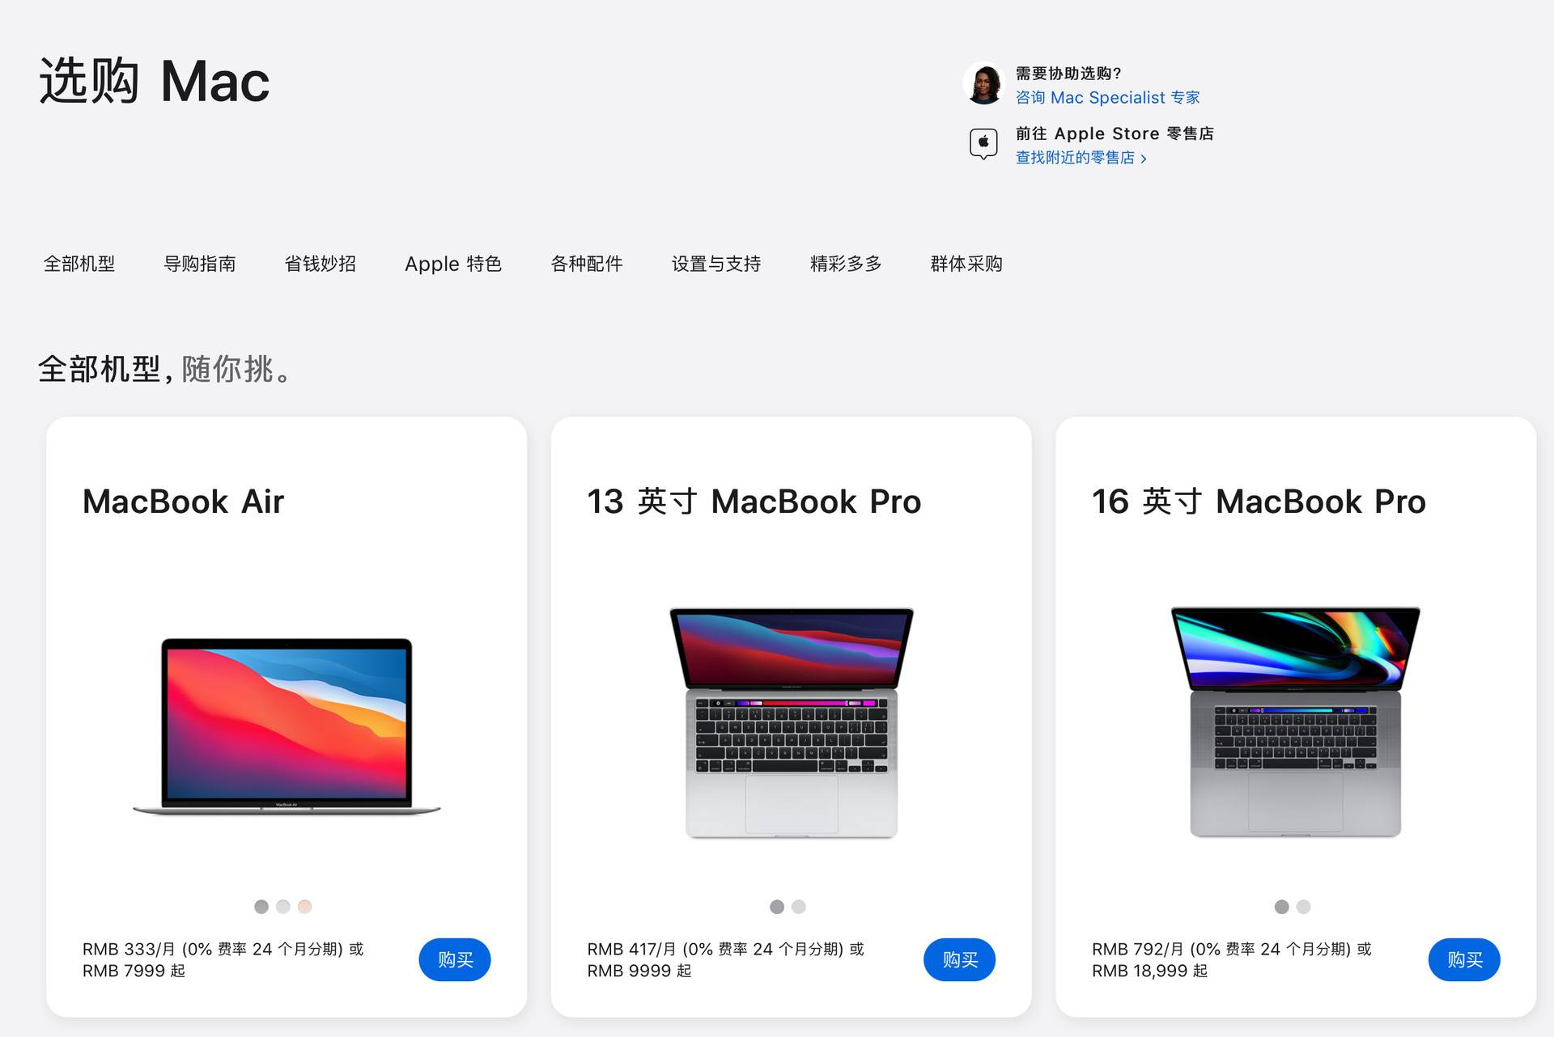Choose space gray for 13-inch MacBook Pro
Screen dimensions: 1554x1037
(x=777, y=907)
